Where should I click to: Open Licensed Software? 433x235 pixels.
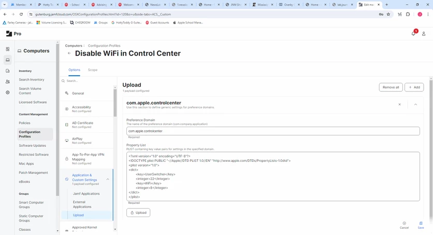click(x=33, y=102)
